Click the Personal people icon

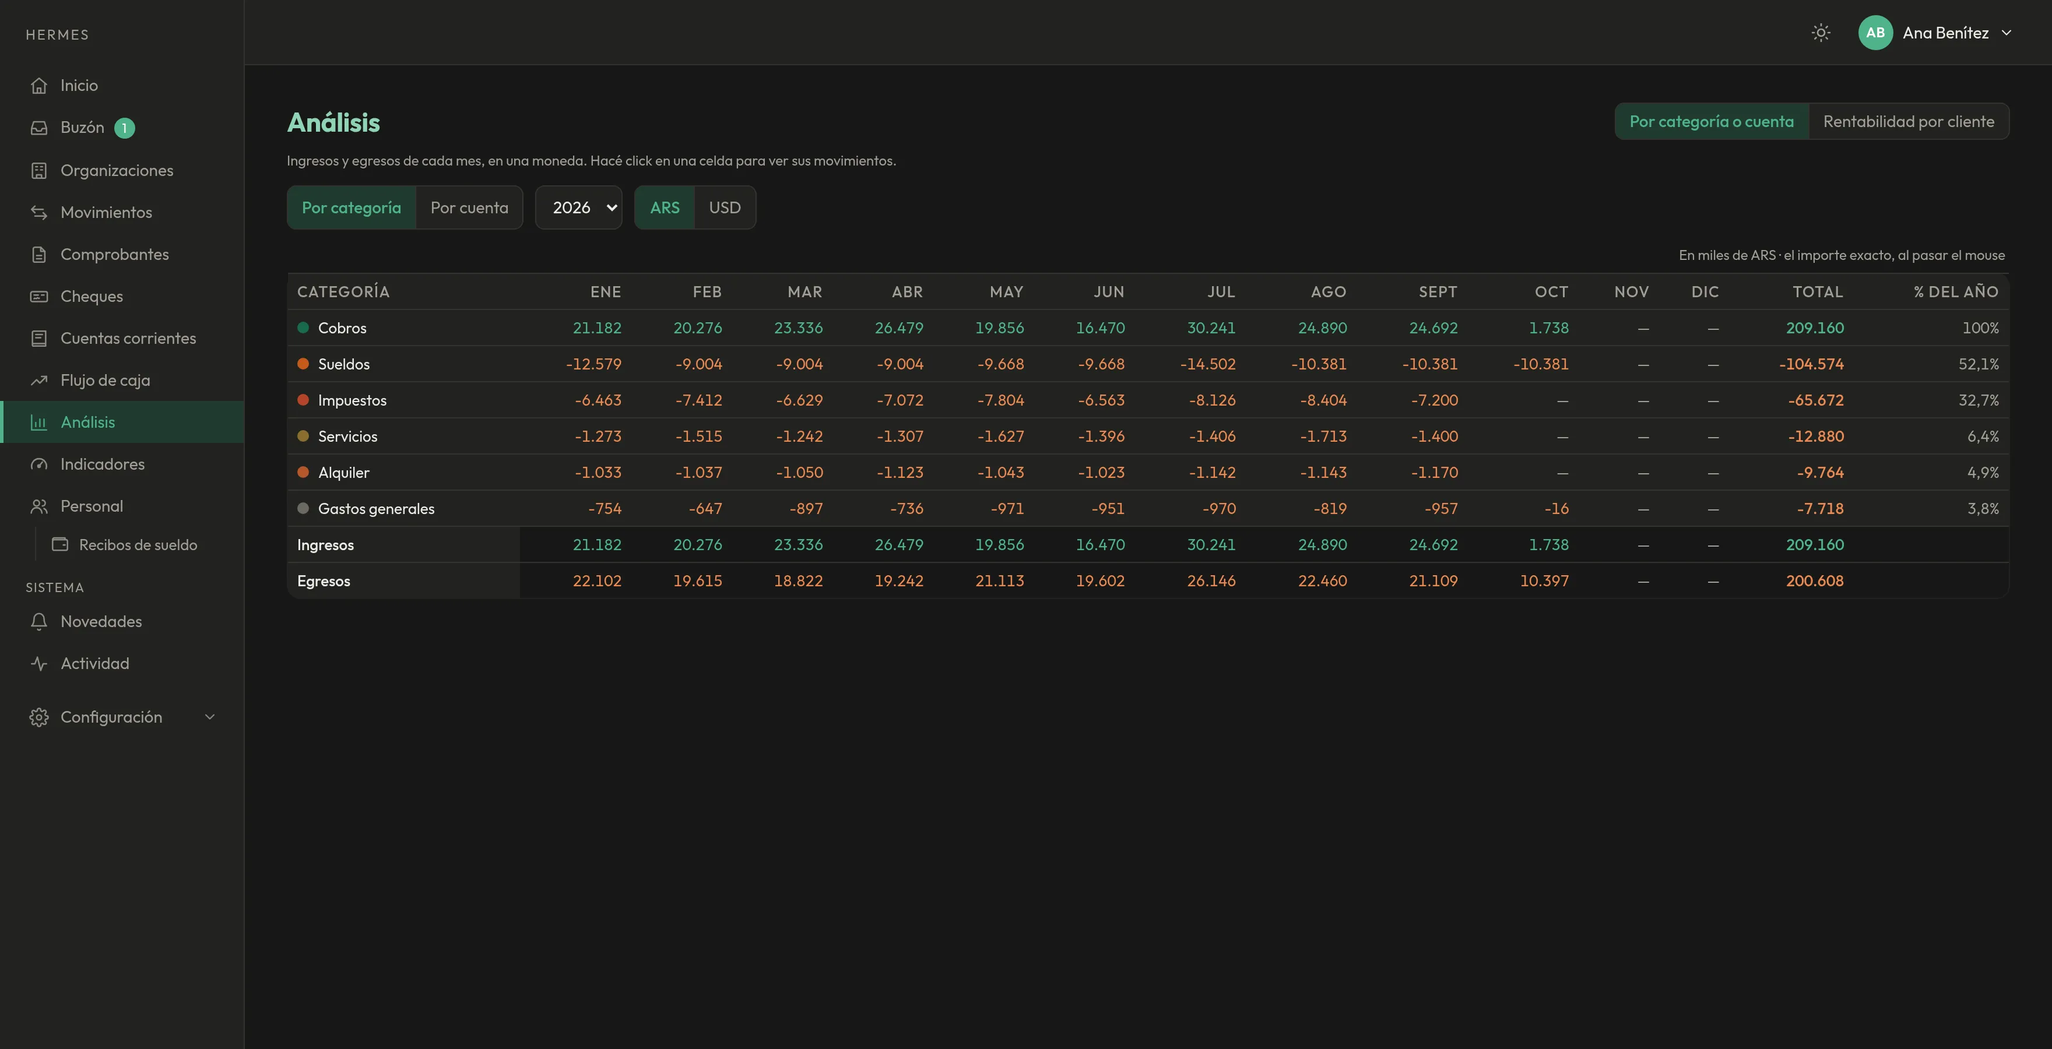pos(39,506)
